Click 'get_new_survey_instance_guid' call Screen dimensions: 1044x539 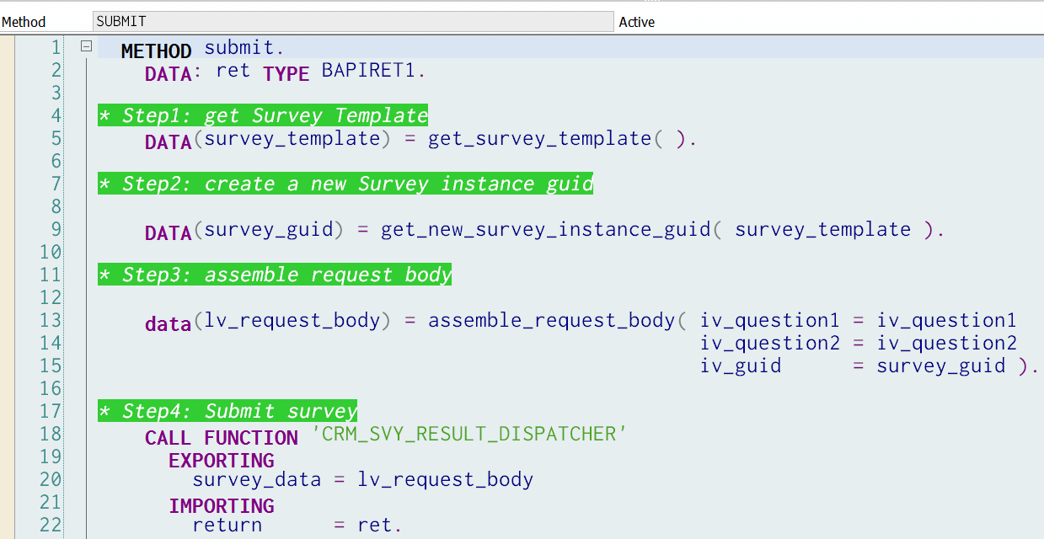(x=546, y=230)
